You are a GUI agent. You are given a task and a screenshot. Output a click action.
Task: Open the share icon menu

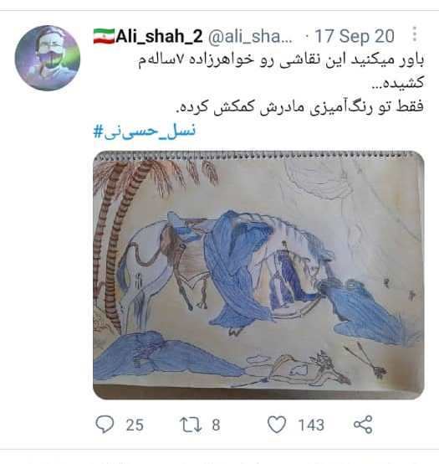363,425
